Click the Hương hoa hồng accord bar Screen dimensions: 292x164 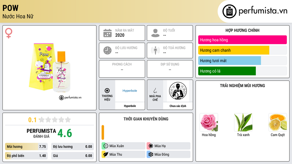click(x=242, y=40)
